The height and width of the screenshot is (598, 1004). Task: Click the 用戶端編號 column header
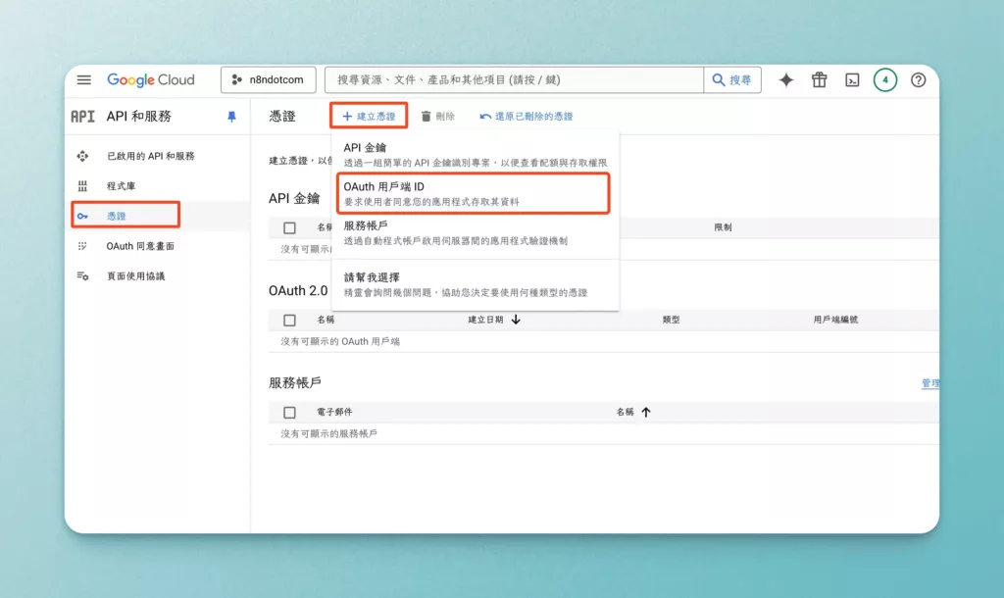(x=835, y=320)
